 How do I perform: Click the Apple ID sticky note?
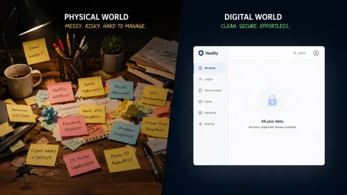pyautogui.click(x=121, y=159)
